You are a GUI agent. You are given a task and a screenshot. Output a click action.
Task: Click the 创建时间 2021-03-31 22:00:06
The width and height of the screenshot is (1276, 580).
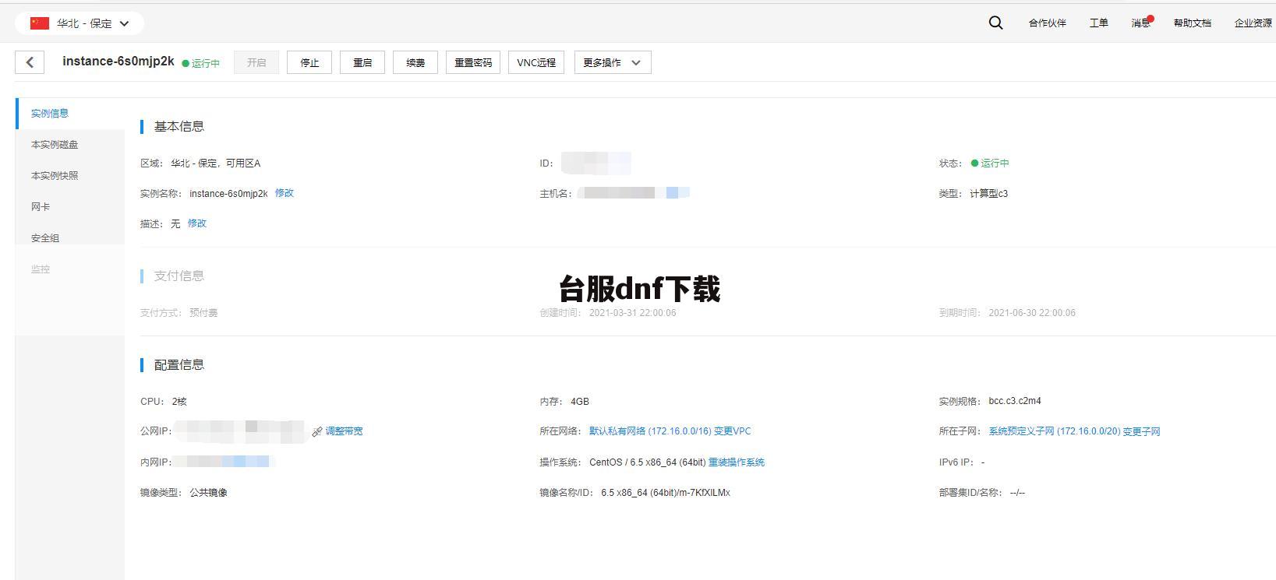tap(633, 313)
